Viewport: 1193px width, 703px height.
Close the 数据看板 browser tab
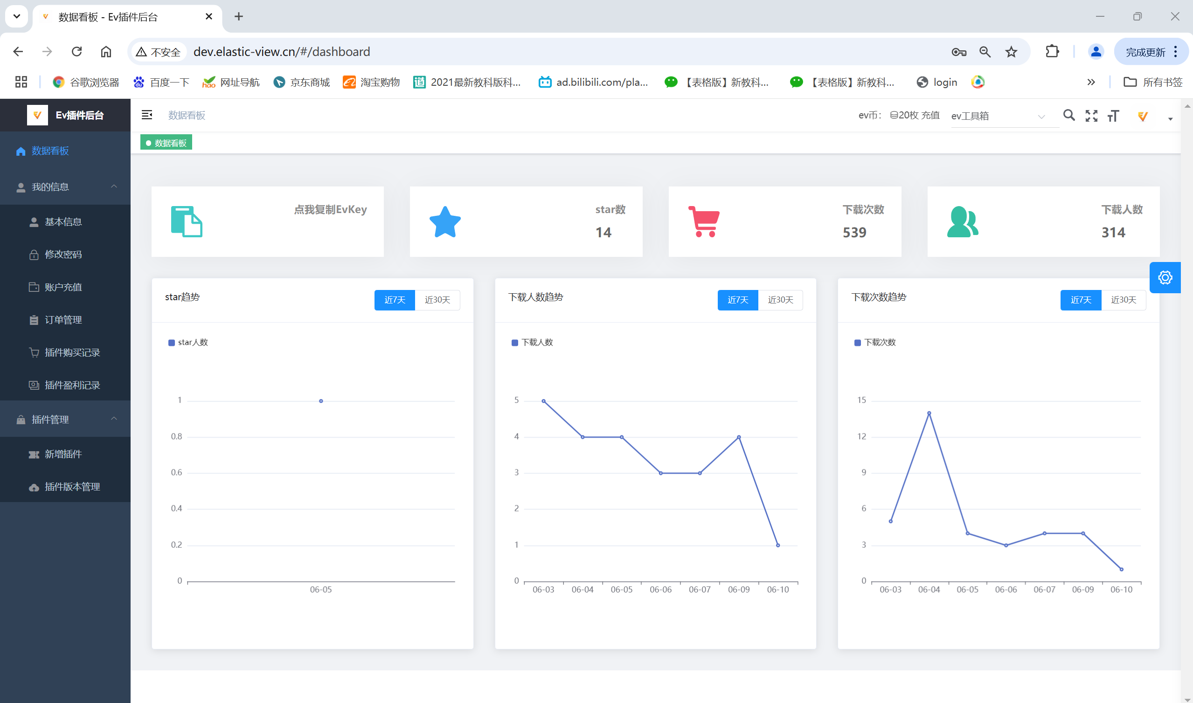[208, 17]
